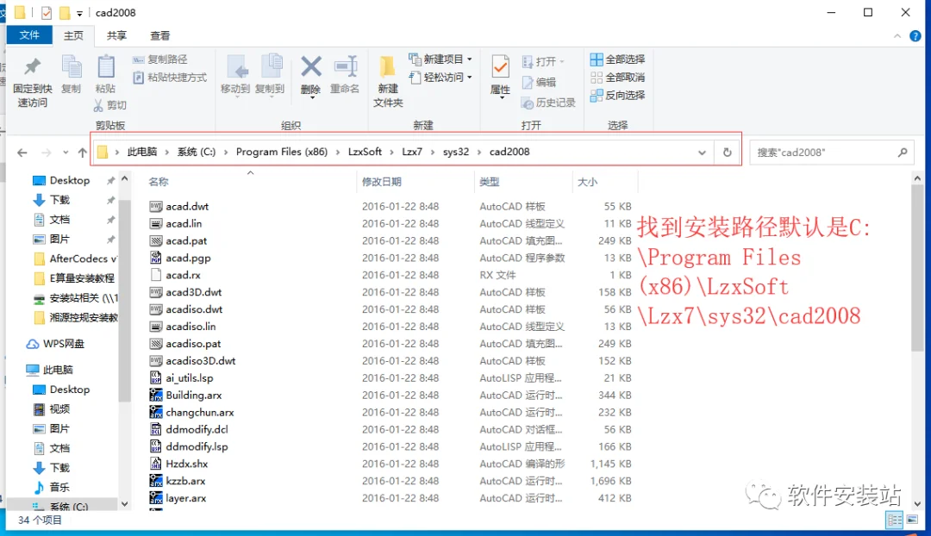Open 新建项目 dropdown

(440, 59)
